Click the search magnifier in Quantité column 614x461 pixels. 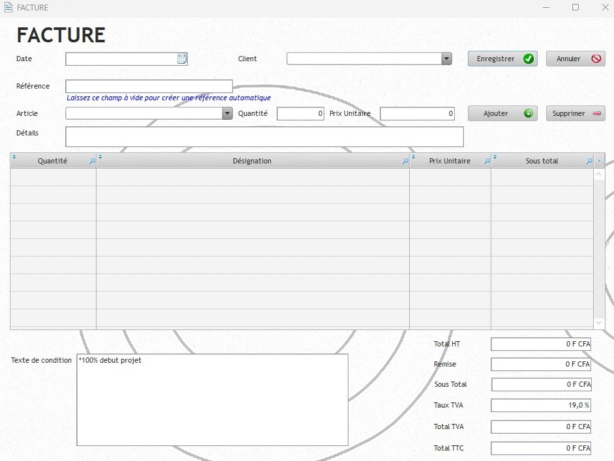(x=92, y=161)
